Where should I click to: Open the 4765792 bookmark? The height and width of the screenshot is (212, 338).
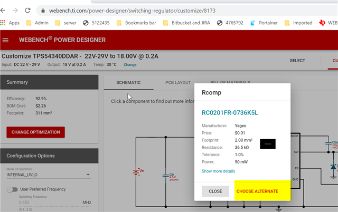click(230, 23)
